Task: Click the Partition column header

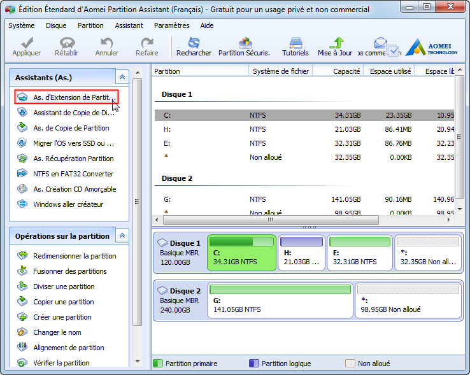Action: click(x=200, y=71)
